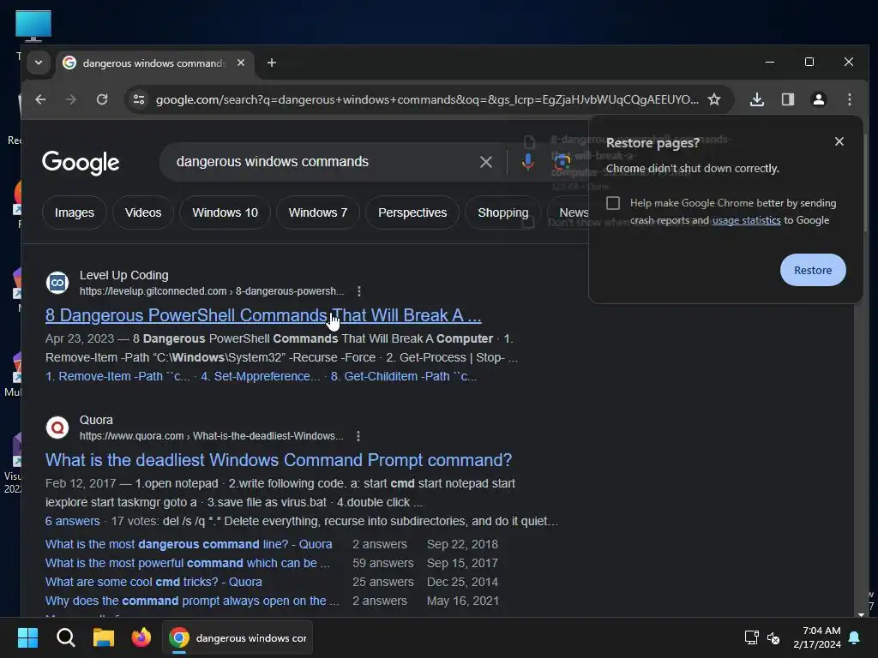The image size is (878, 658).
Task: Filter results by Images
Action: tap(75, 212)
